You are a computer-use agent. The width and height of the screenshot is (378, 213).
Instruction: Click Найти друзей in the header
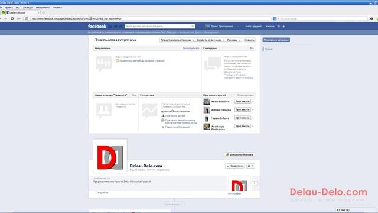(253, 26)
